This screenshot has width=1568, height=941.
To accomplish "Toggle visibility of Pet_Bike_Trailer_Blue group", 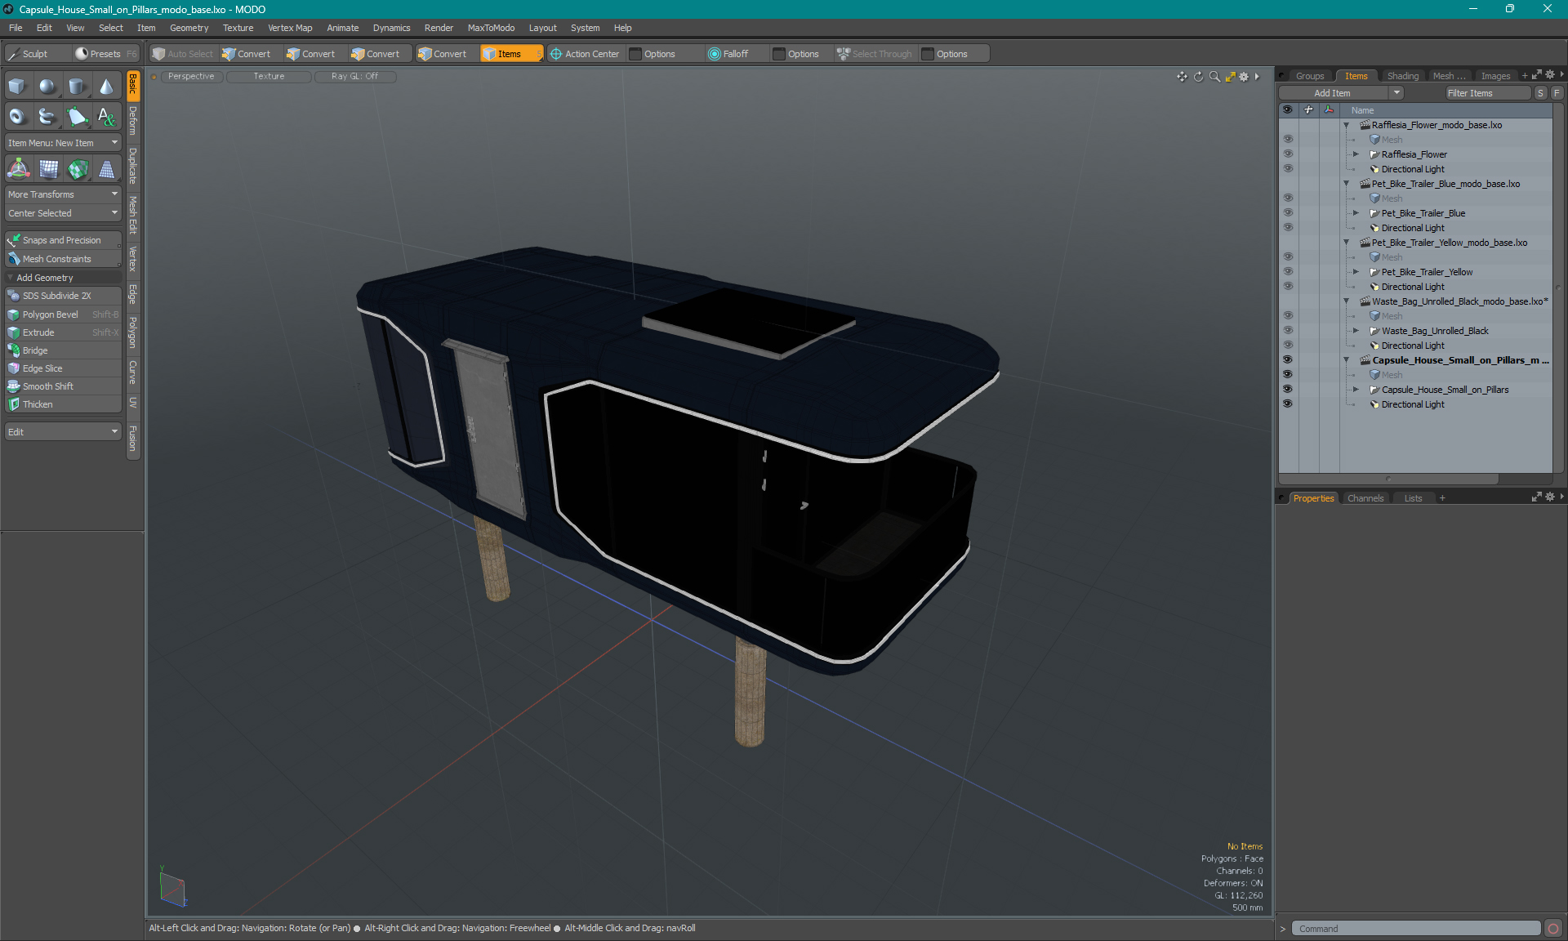I will (x=1288, y=213).
